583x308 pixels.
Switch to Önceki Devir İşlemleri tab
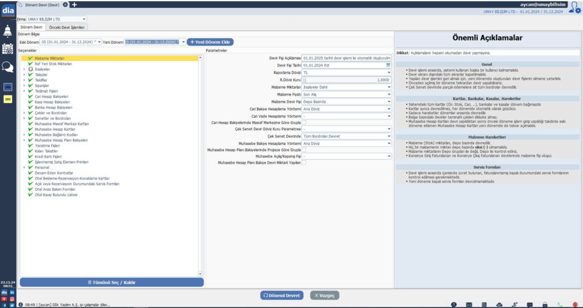point(67,27)
